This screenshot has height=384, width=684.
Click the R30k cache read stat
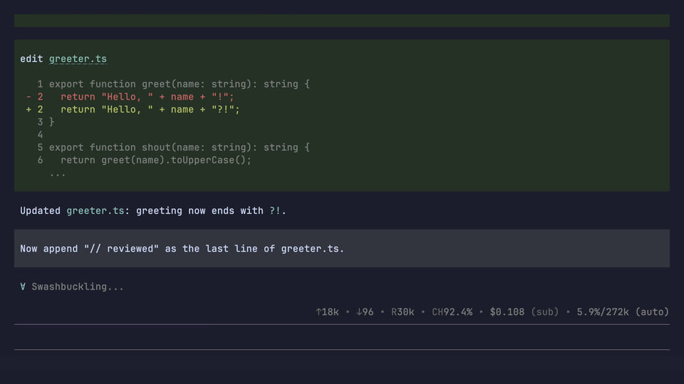pos(402,311)
